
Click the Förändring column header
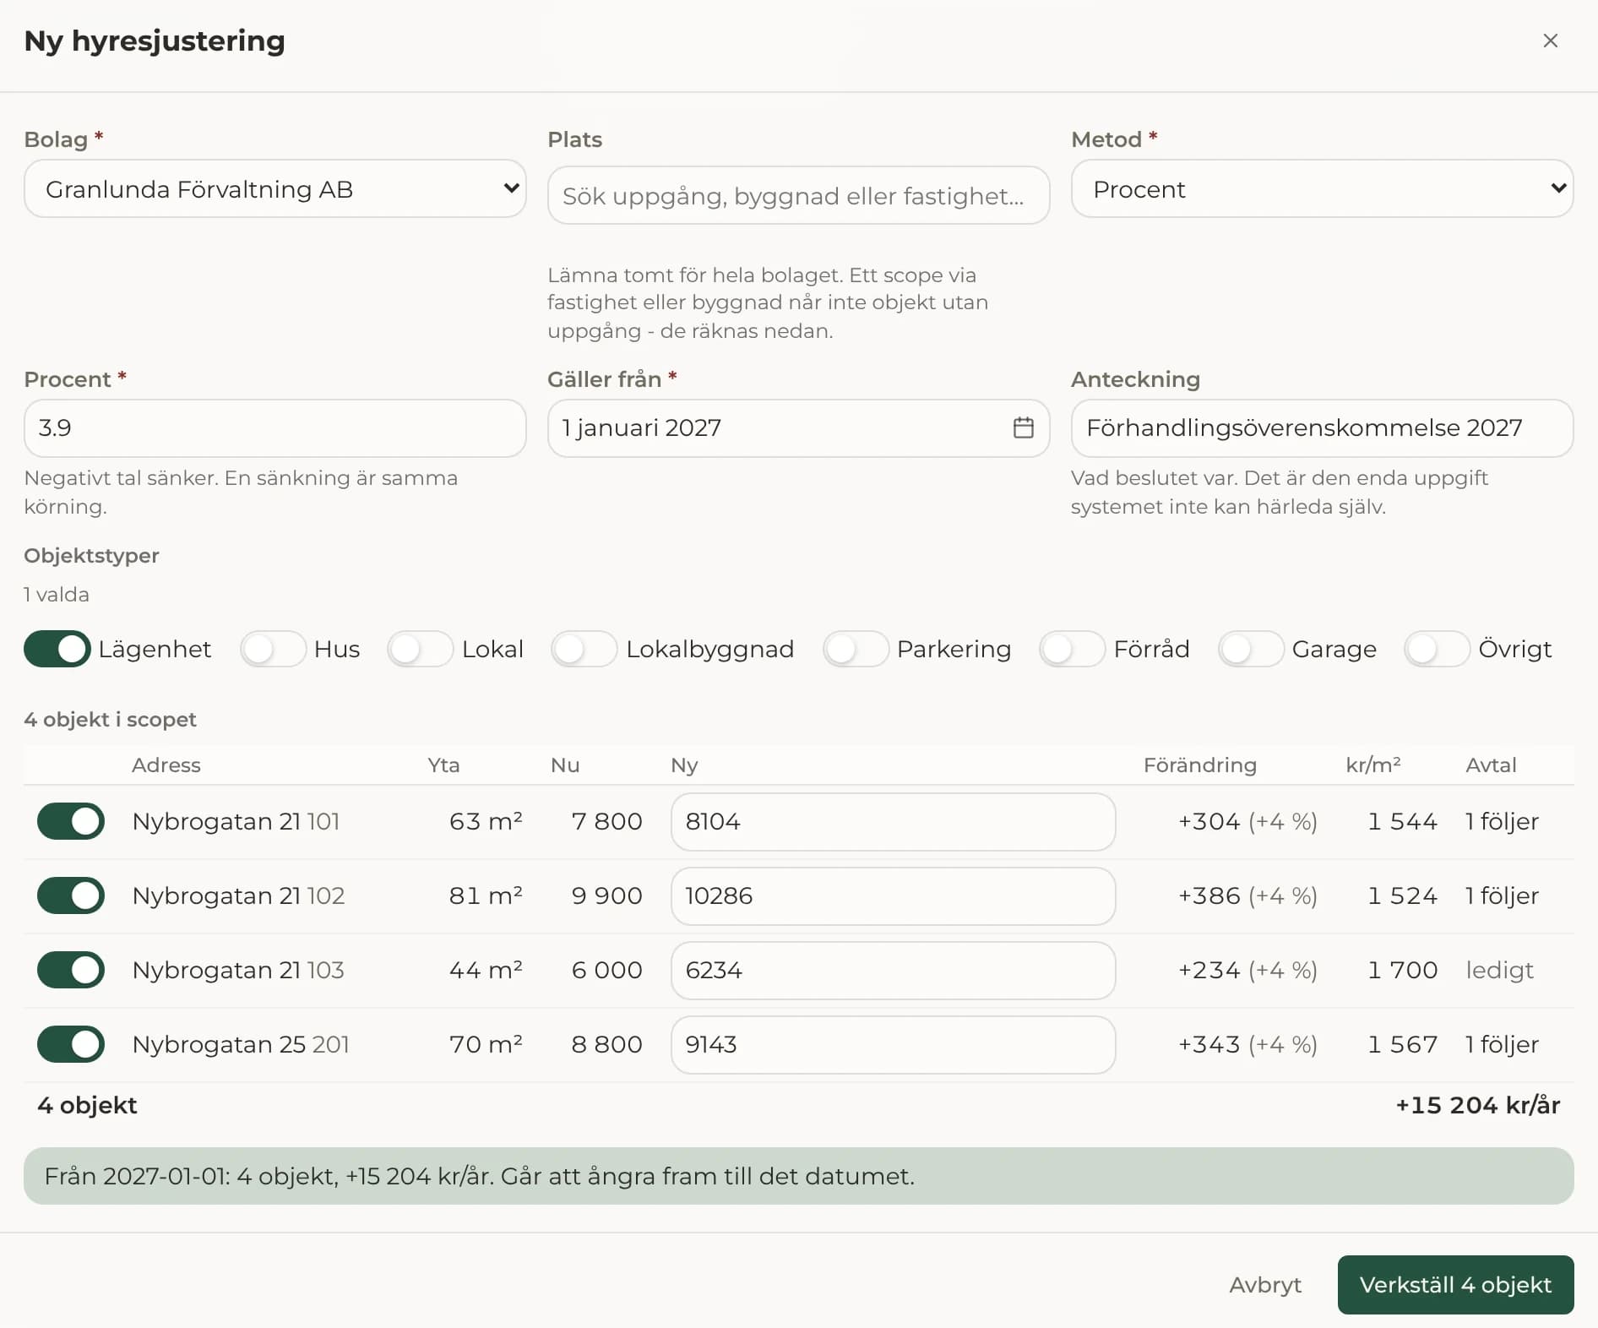(1199, 765)
